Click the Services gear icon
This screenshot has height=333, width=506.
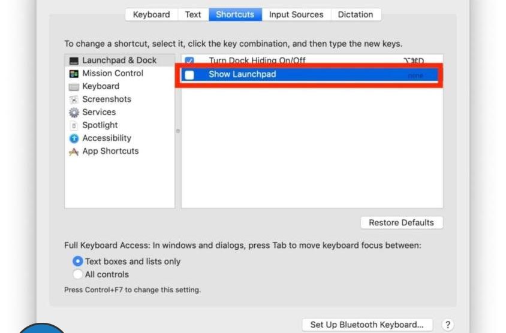click(x=74, y=113)
